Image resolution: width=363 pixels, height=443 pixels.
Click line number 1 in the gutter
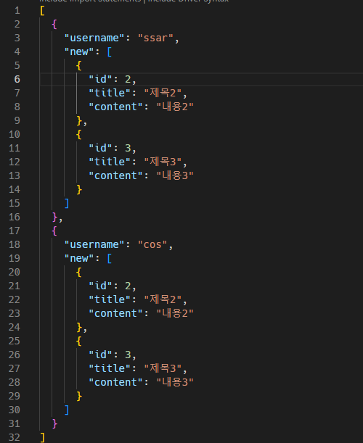coord(17,10)
